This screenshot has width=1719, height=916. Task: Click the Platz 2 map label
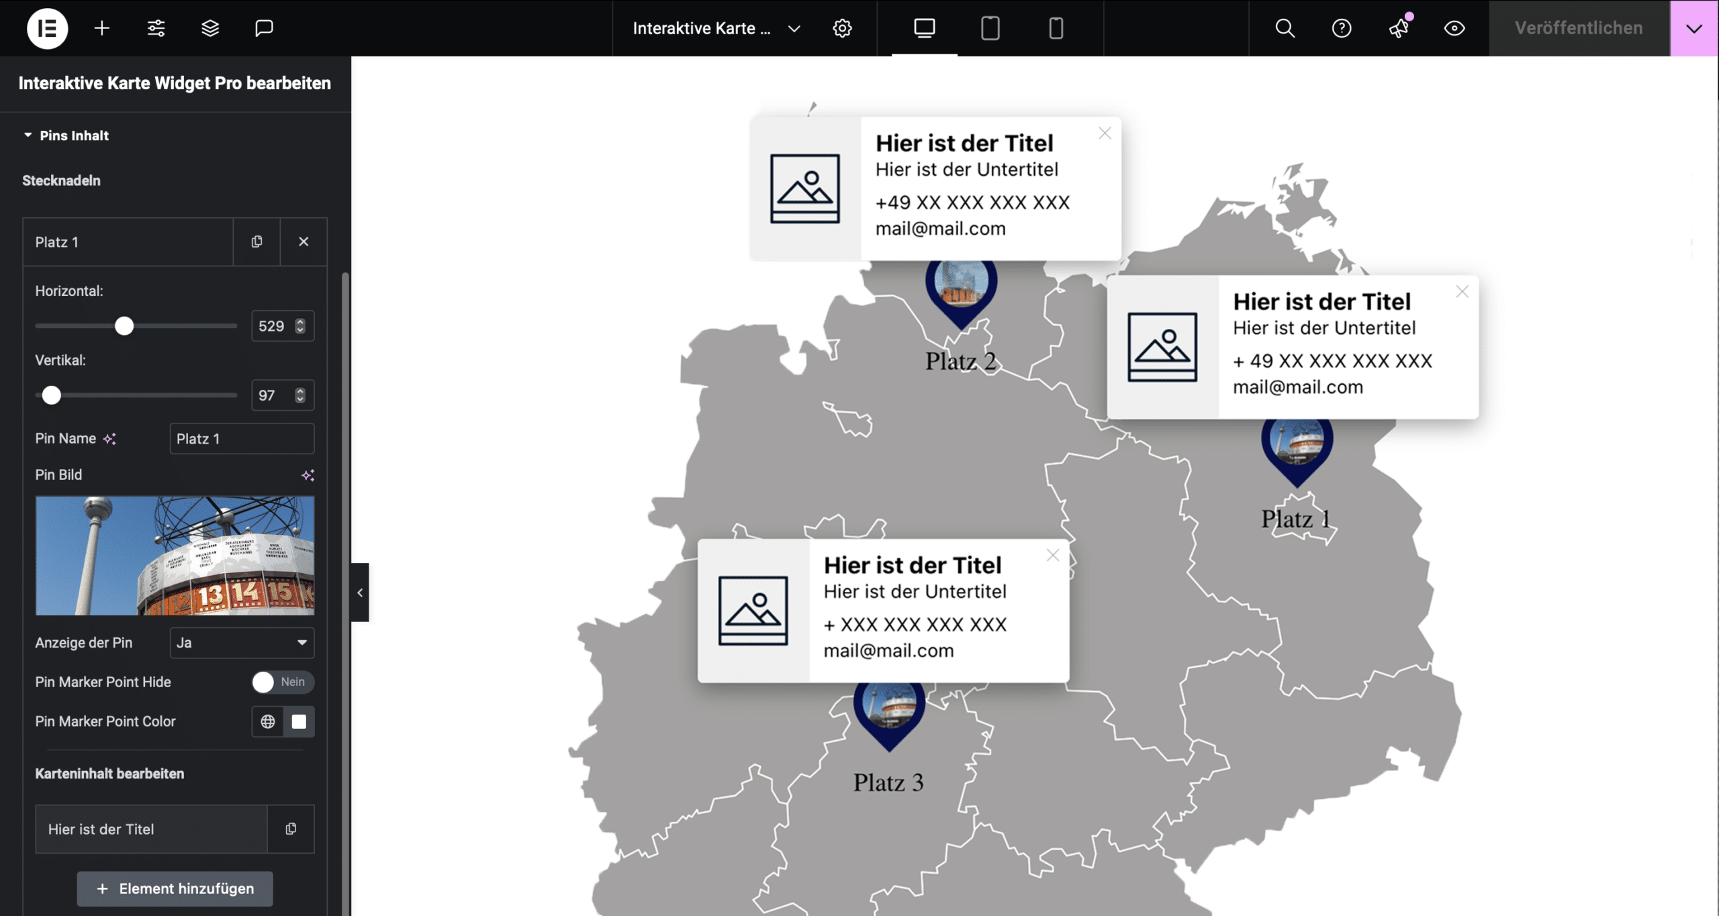click(x=961, y=362)
